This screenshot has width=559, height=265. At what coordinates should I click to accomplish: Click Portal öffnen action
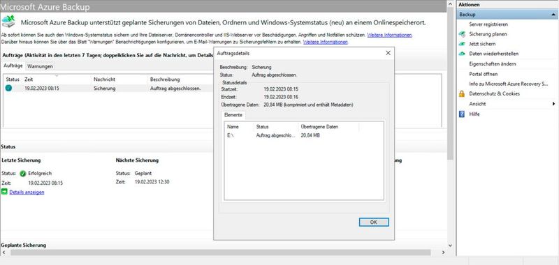point(484,74)
